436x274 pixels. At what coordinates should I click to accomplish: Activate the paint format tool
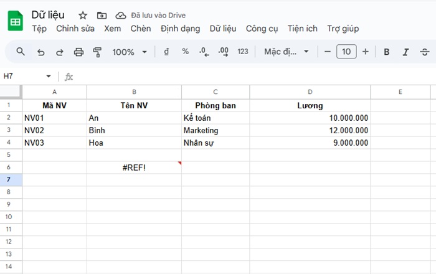point(97,52)
